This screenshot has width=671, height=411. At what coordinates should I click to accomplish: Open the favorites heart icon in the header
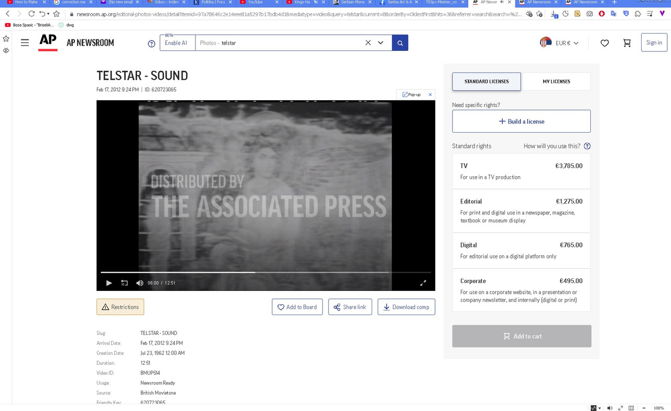click(x=604, y=43)
